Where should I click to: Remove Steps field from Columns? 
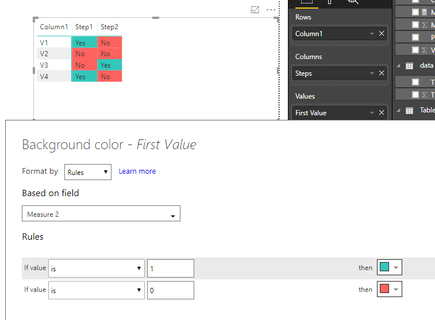pyautogui.click(x=382, y=73)
